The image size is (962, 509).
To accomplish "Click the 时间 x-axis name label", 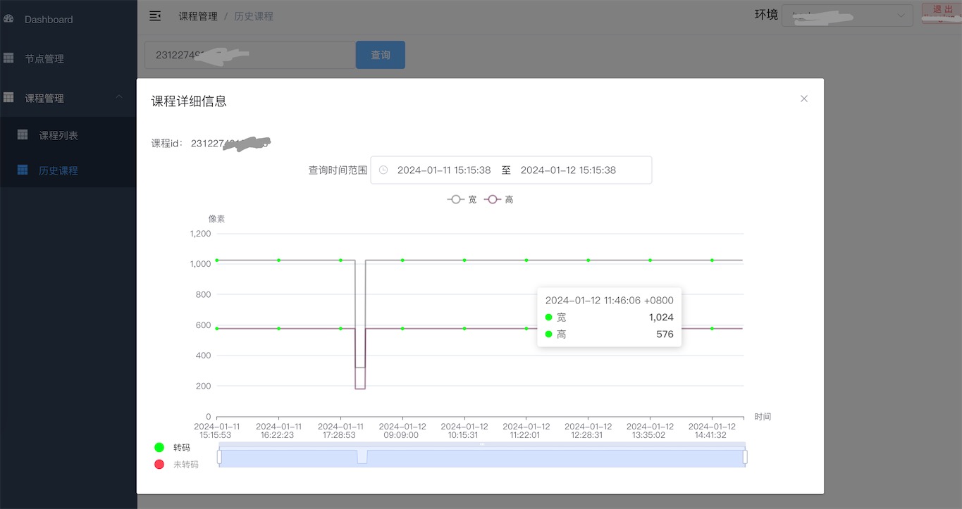I will [x=763, y=417].
